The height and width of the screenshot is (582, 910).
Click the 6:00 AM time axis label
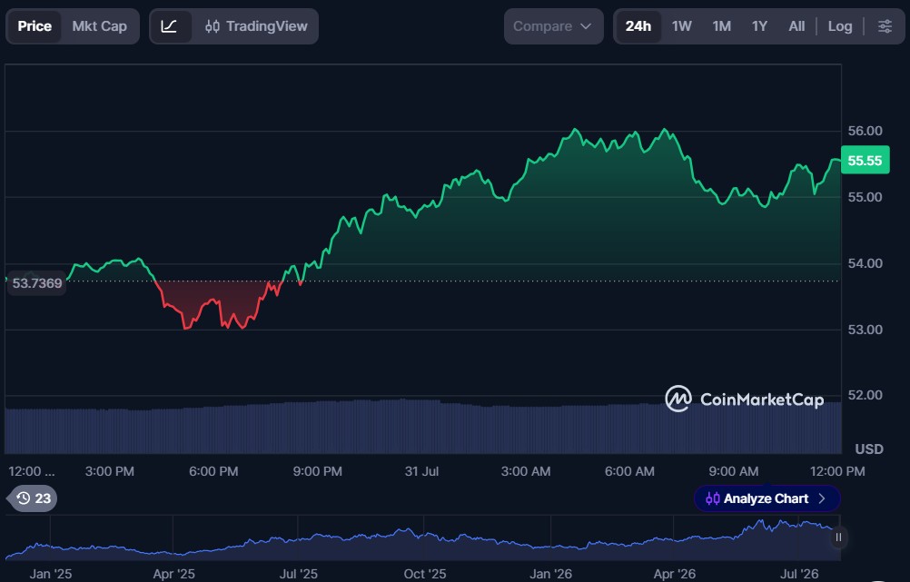point(629,471)
